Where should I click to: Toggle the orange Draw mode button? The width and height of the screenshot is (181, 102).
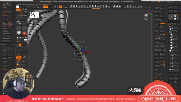[20, 10]
